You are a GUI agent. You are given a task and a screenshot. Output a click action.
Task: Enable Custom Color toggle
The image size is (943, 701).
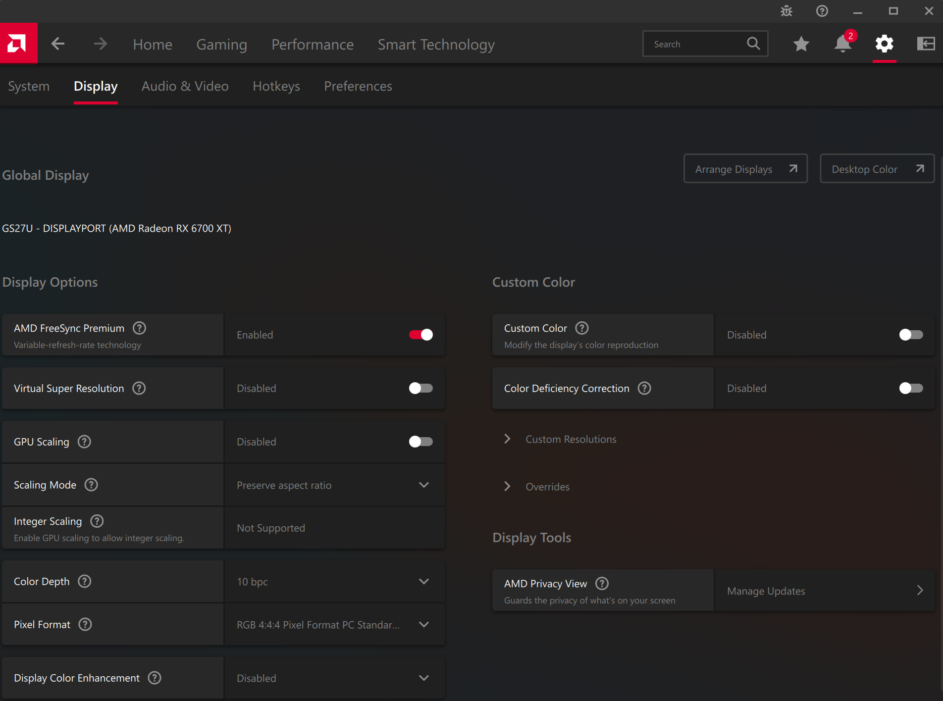pyautogui.click(x=911, y=335)
